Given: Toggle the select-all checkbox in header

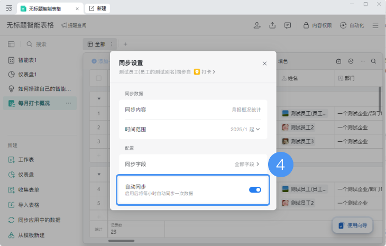Looking at the screenshot, I should pos(99,78).
